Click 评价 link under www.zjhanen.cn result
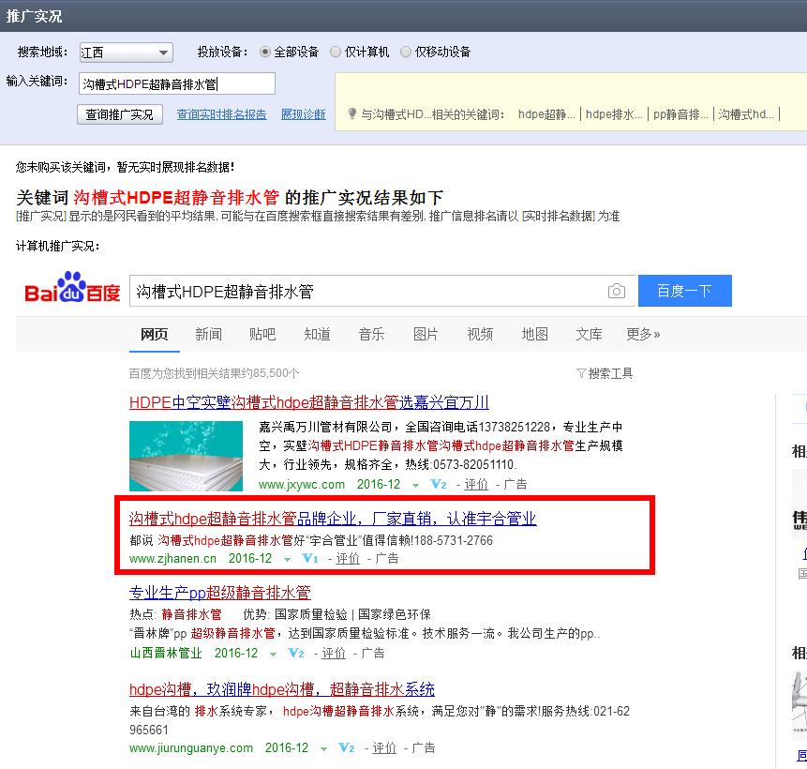Image resolution: width=807 pixels, height=769 pixels. 348,558
